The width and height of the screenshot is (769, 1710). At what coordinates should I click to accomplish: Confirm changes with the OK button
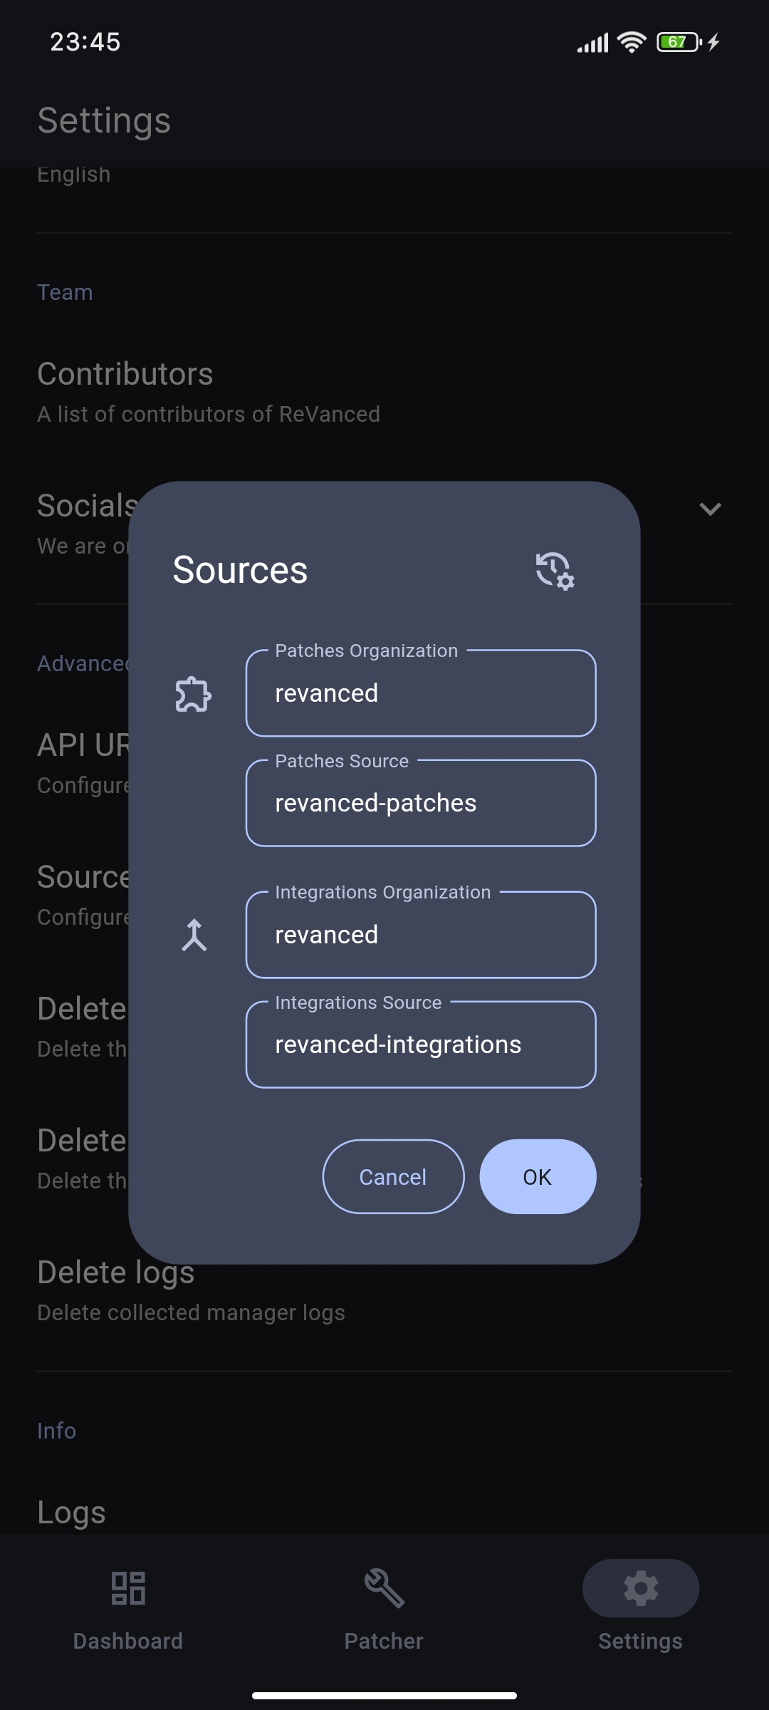(x=538, y=1176)
